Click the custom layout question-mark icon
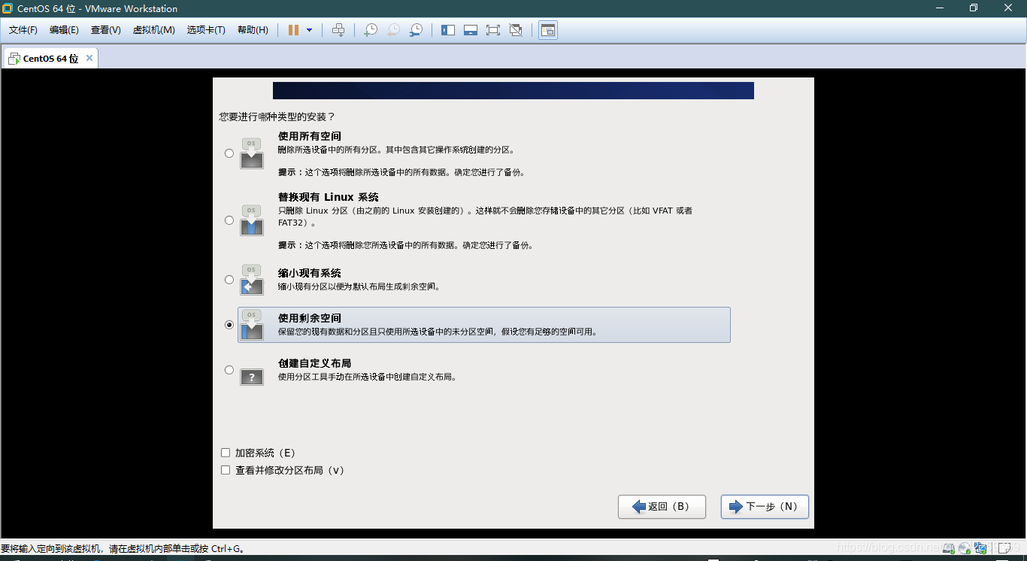Image resolution: width=1027 pixels, height=561 pixels. point(252,377)
